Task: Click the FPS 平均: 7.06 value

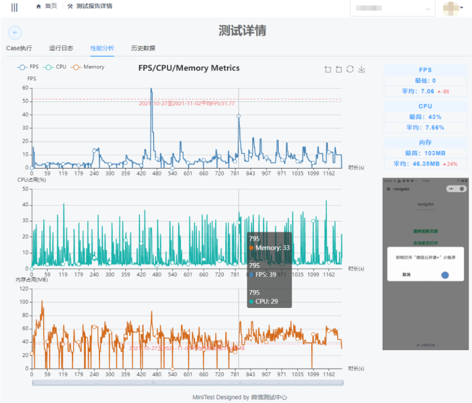Action: 418,91
